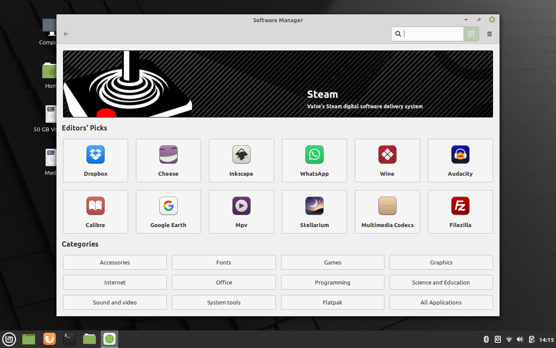Open the Terminal from the taskbar

click(69, 339)
